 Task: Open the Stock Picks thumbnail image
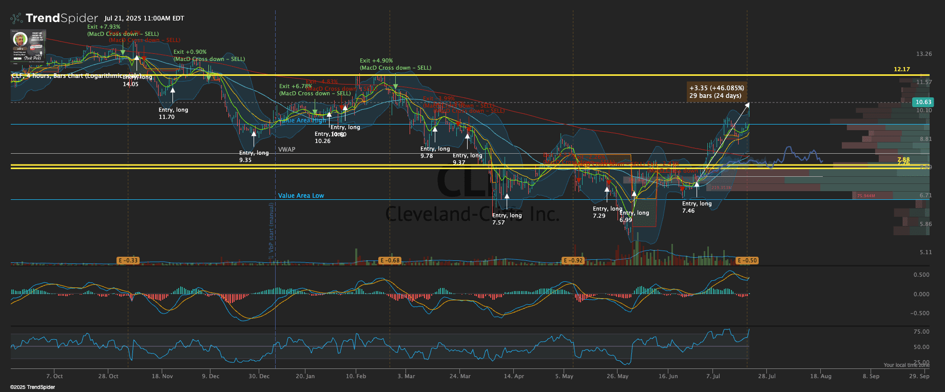[28, 46]
